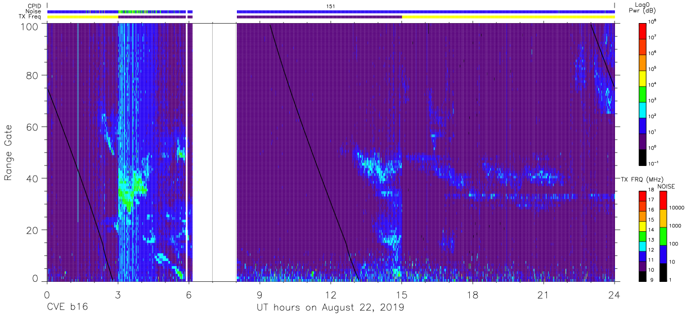Click the yellow TX Freq strip after 15 UT
Viewport: 691px width, 319px height.
[x=508, y=17]
